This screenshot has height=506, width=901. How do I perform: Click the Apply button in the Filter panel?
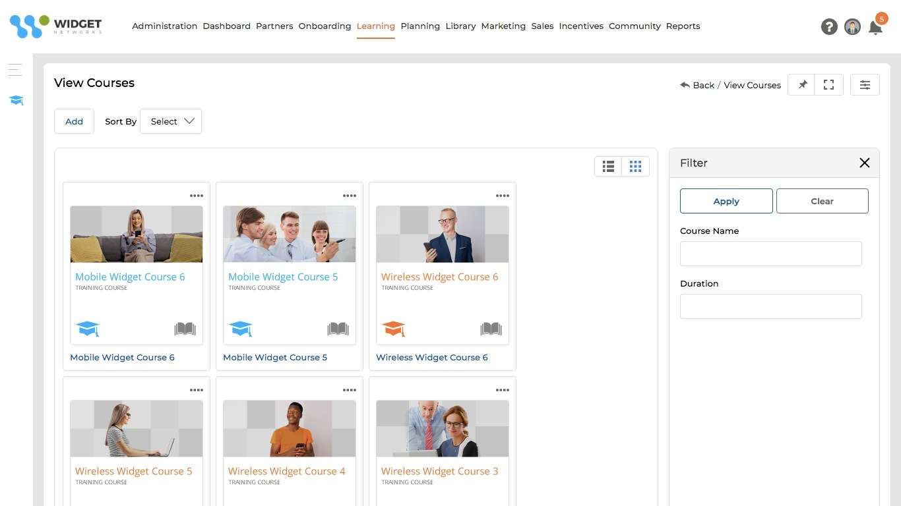tap(726, 201)
